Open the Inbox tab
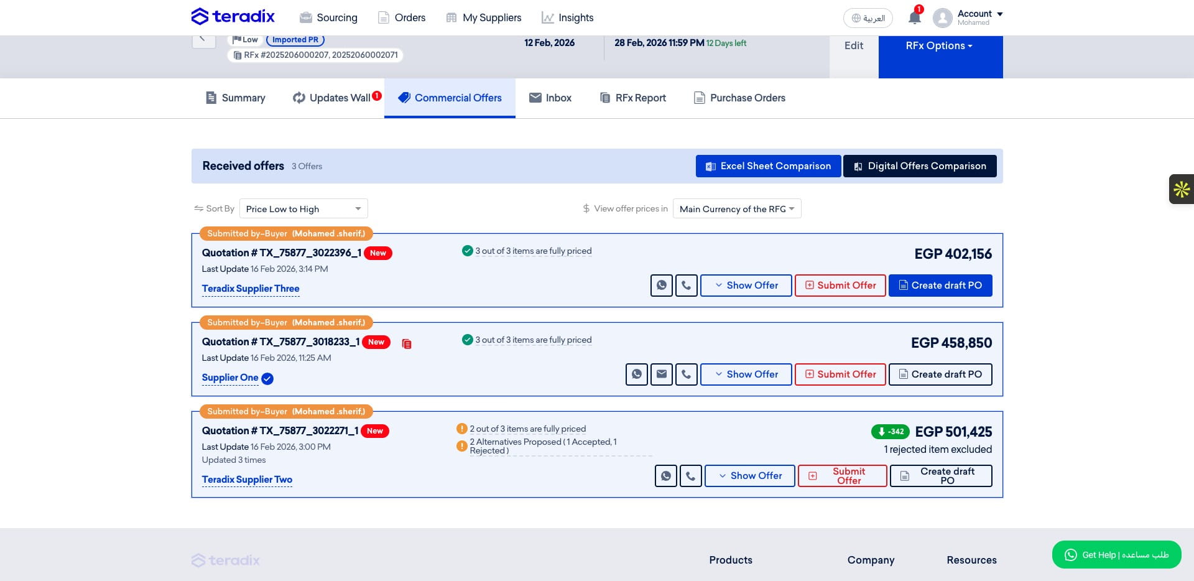This screenshot has height=581, width=1194. pos(550,98)
